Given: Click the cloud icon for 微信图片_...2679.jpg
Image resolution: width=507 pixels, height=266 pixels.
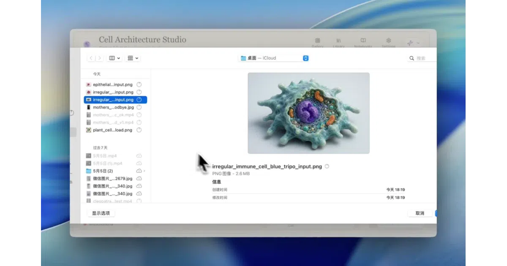Looking at the screenshot, I should tap(139, 178).
